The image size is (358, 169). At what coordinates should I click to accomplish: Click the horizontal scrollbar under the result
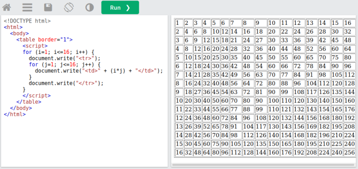(263, 165)
